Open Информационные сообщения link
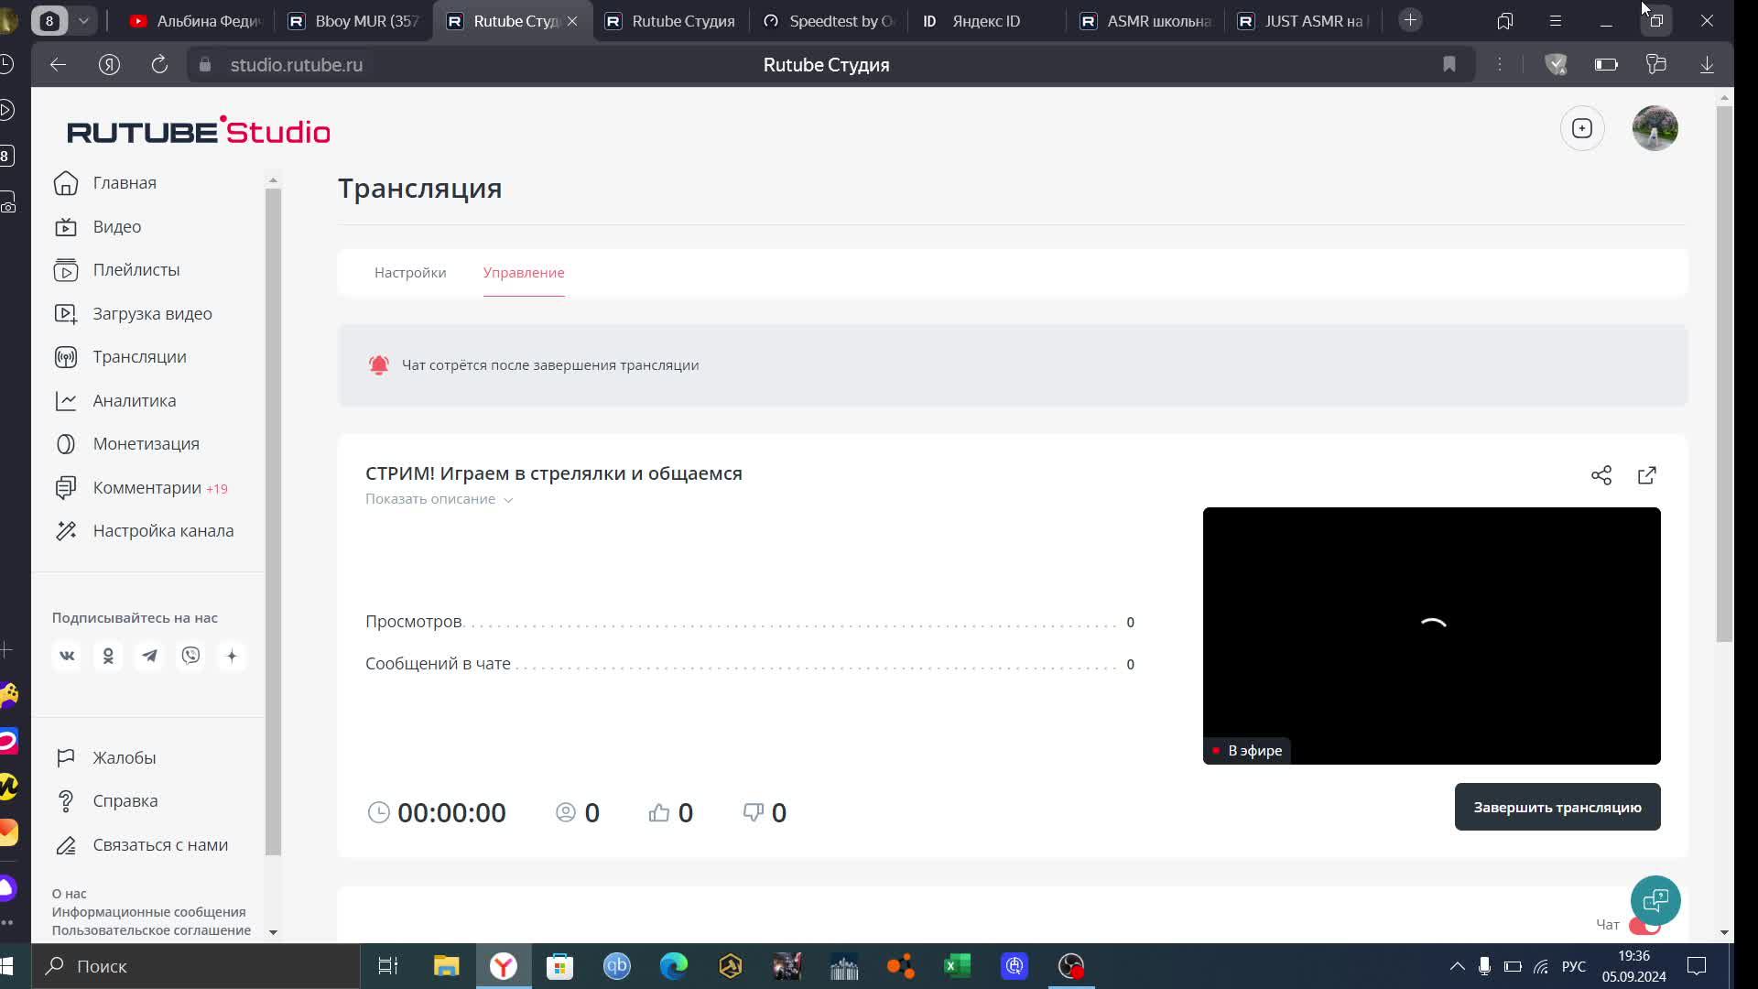Viewport: 1758px width, 989px height. coord(148,912)
